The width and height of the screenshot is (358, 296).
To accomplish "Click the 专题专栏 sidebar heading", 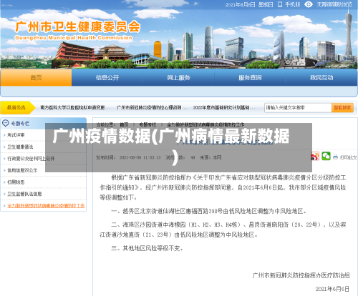I will [20, 124].
